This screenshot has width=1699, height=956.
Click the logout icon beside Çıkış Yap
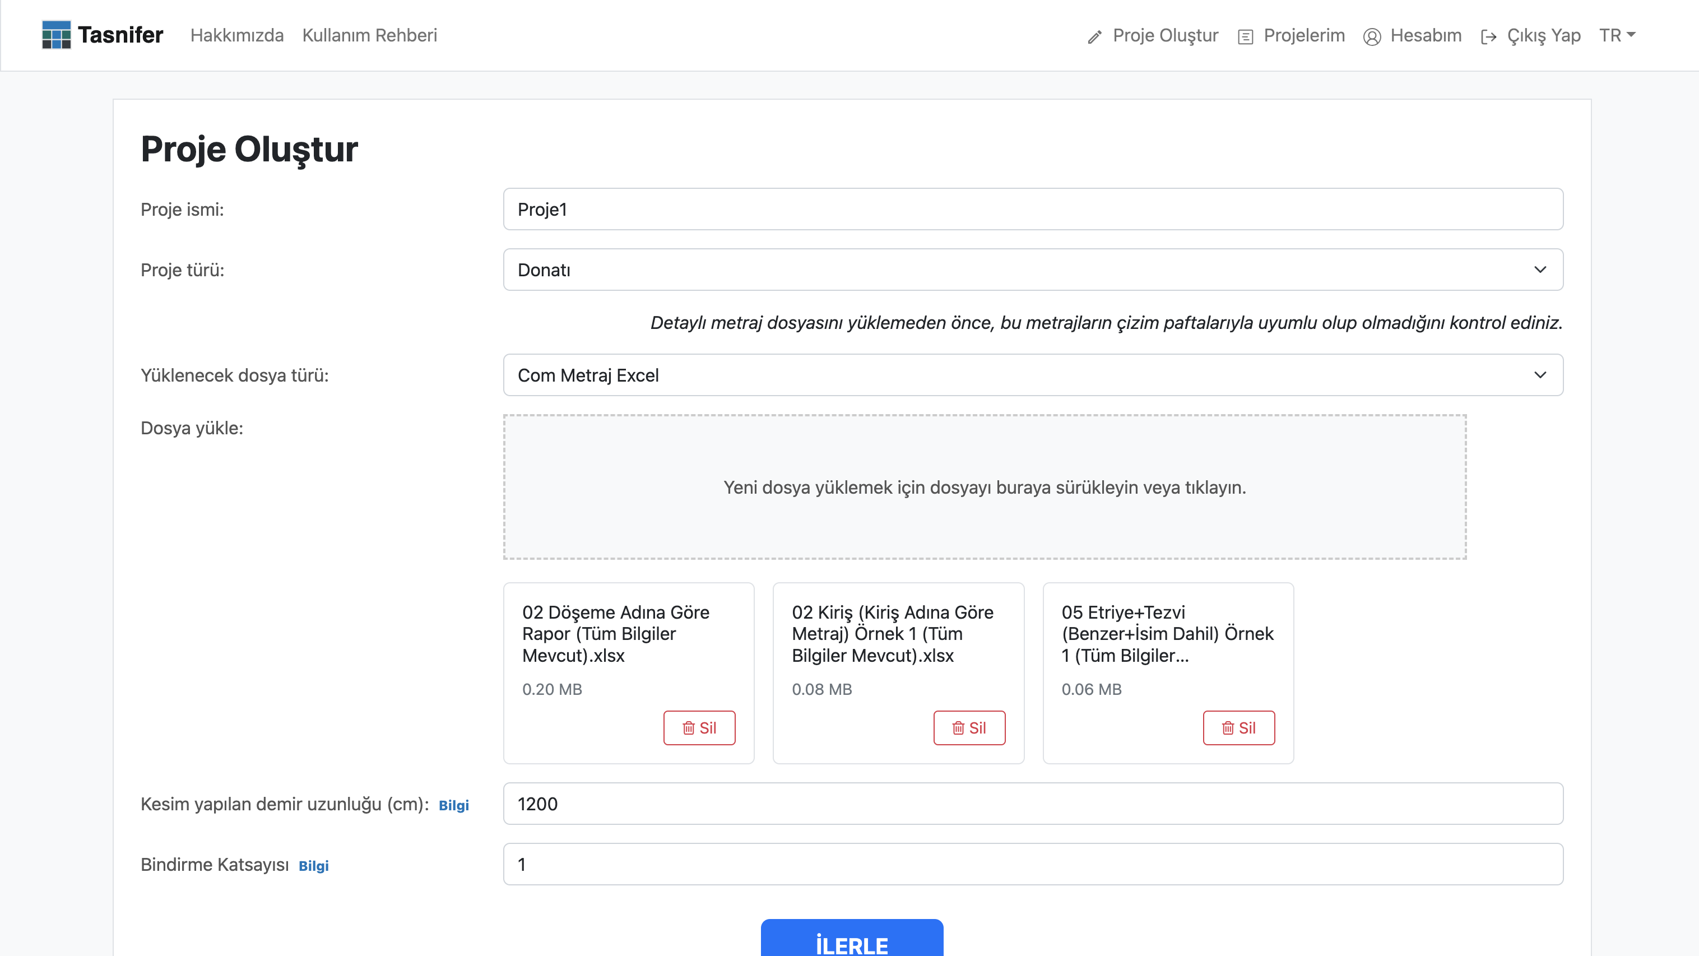pyautogui.click(x=1489, y=37)
